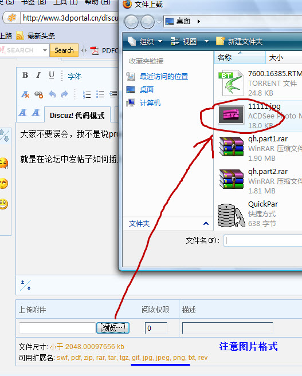
Task: Click the 文件名 filename input field
Action: pyautogui.click(x=263, y=240)
